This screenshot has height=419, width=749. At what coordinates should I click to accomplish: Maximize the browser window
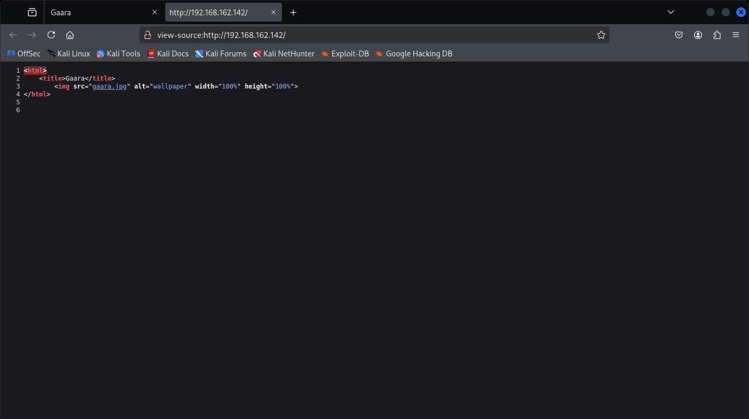726,12
